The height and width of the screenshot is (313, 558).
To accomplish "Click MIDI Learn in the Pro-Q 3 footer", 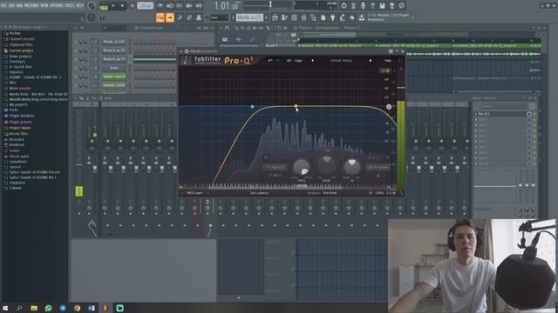I will pyautogui.click(x=194, y=193).
